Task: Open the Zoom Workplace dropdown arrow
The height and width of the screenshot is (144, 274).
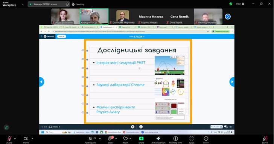Action: [23, 4]
